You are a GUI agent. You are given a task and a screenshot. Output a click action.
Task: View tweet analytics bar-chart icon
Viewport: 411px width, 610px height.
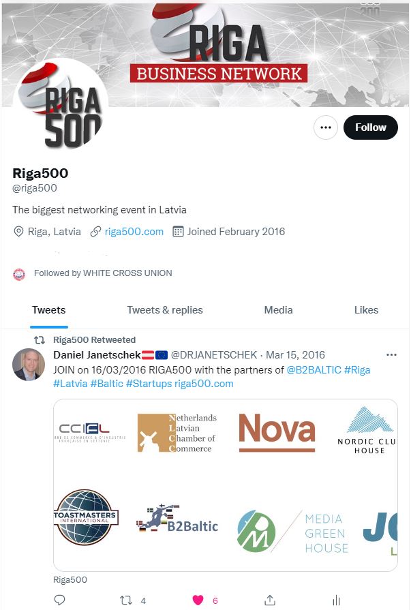click(336, 600)
